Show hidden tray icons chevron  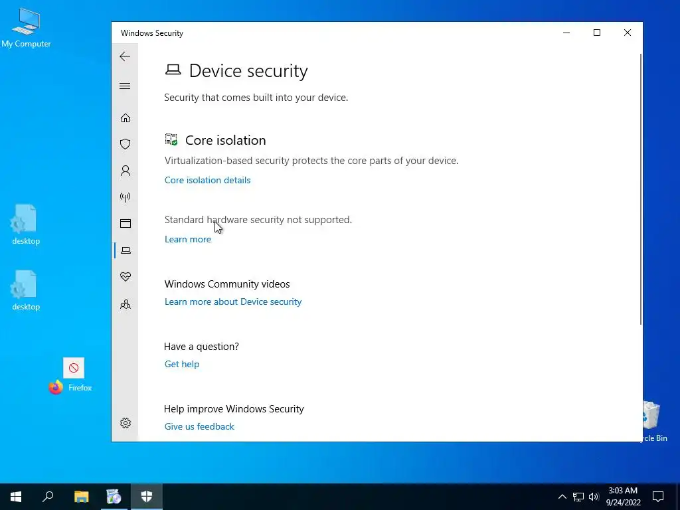(x=562, y=497)
